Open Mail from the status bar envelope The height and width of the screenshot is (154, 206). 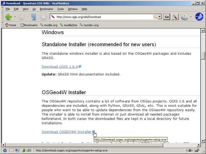11,150
